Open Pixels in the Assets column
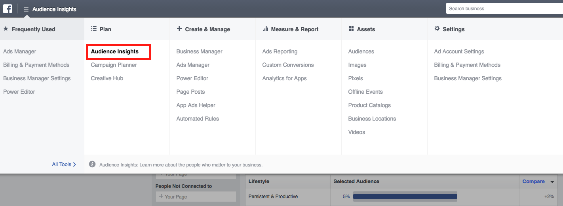Viewport: 563px width, 206px height. [x=356, y=78]
